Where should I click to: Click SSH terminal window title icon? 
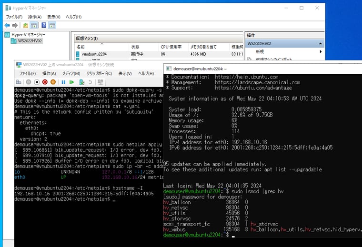pyautogui.click(x=169, y=69)
